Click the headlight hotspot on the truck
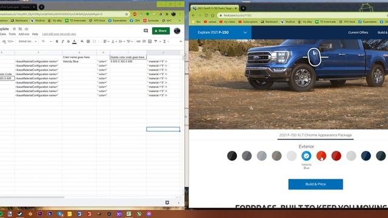This screenshot has height=218, width=388. (x=314, y=57)
